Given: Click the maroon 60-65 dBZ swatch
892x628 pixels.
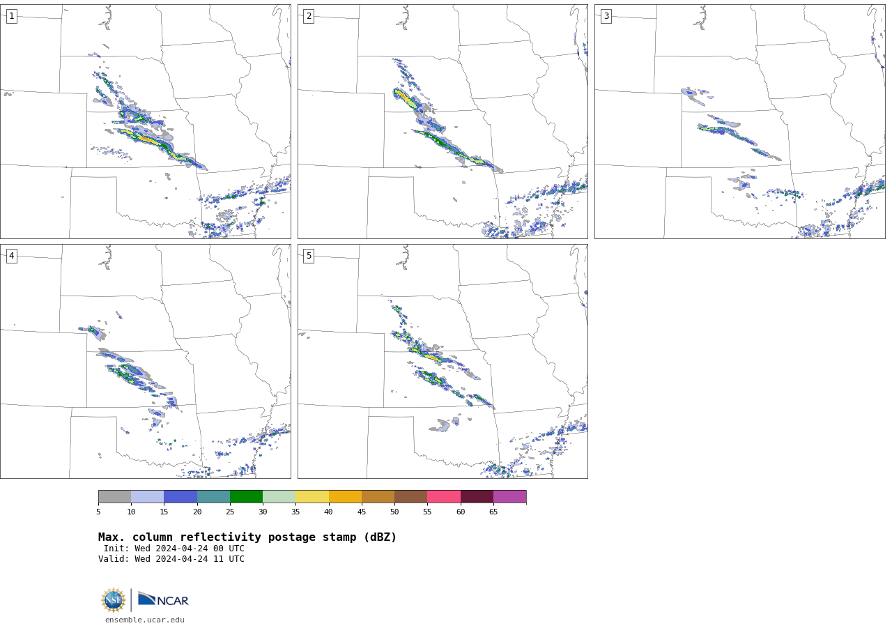Looking at the screenshot, I should tap(477, 497).
